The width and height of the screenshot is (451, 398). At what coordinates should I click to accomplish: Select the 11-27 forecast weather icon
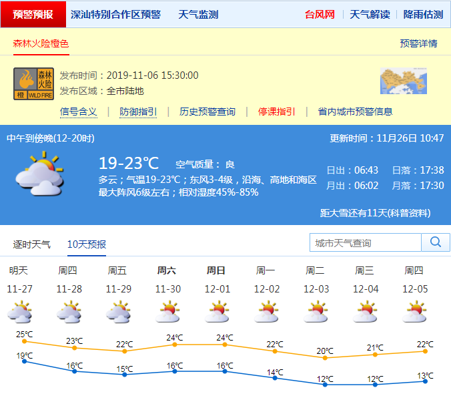19,312
